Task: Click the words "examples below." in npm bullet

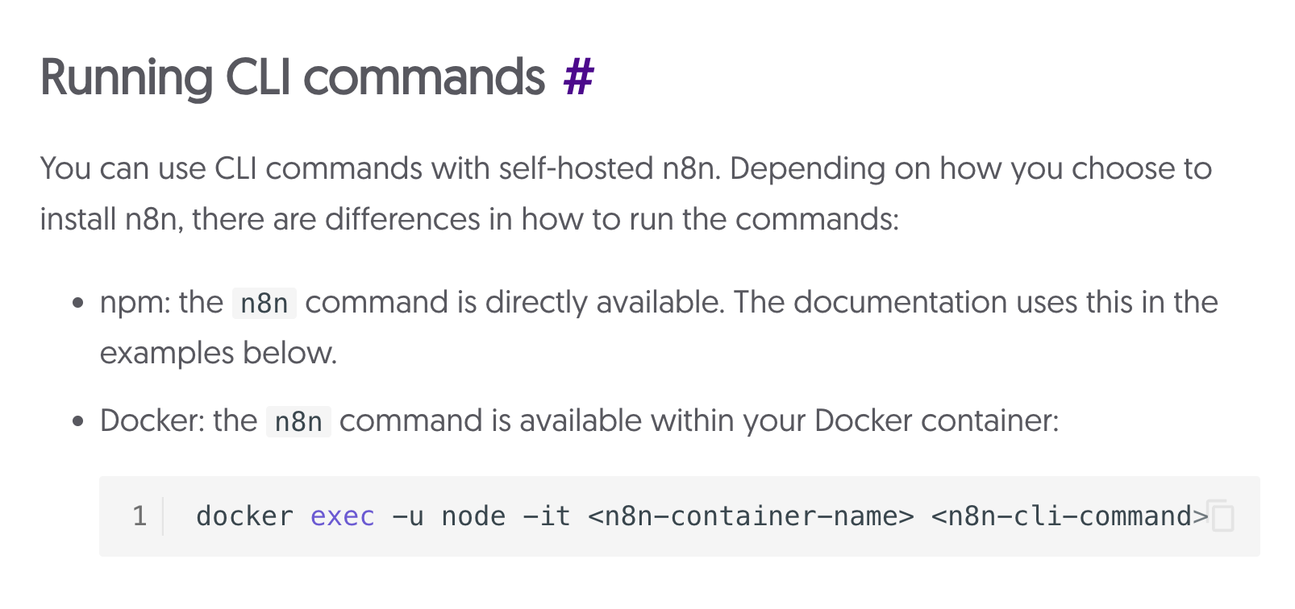Action: pyautogui.click(x=219, y=354)
